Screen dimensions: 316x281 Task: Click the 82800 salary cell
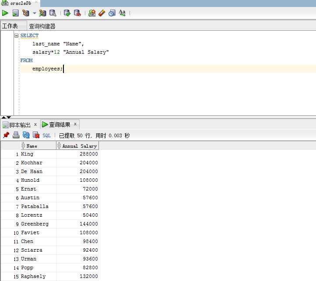pos(77,268)
